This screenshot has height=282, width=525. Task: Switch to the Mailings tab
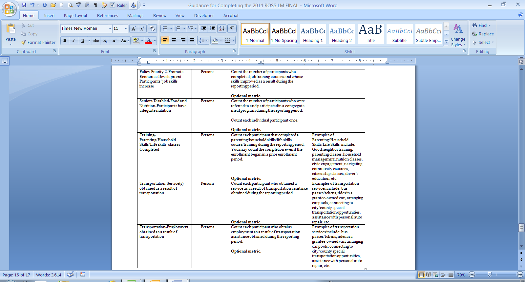[x=135, y=15]
